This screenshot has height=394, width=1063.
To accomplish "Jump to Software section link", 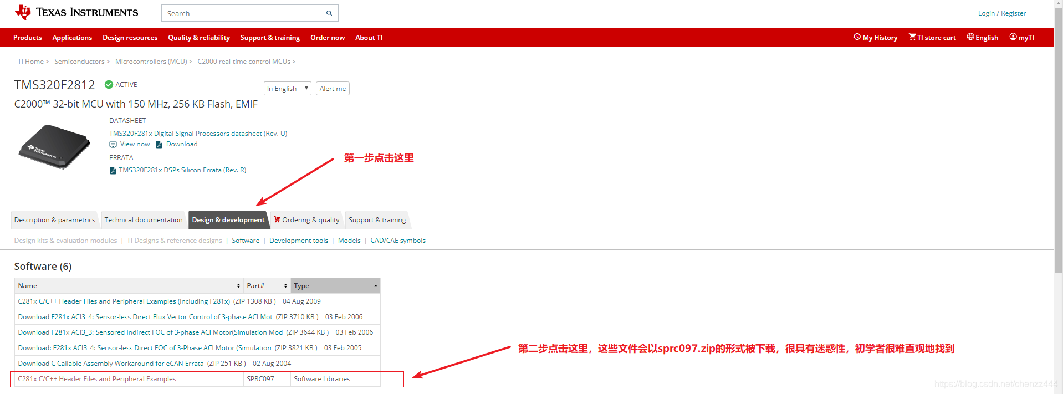I will (x=246, y=241).
